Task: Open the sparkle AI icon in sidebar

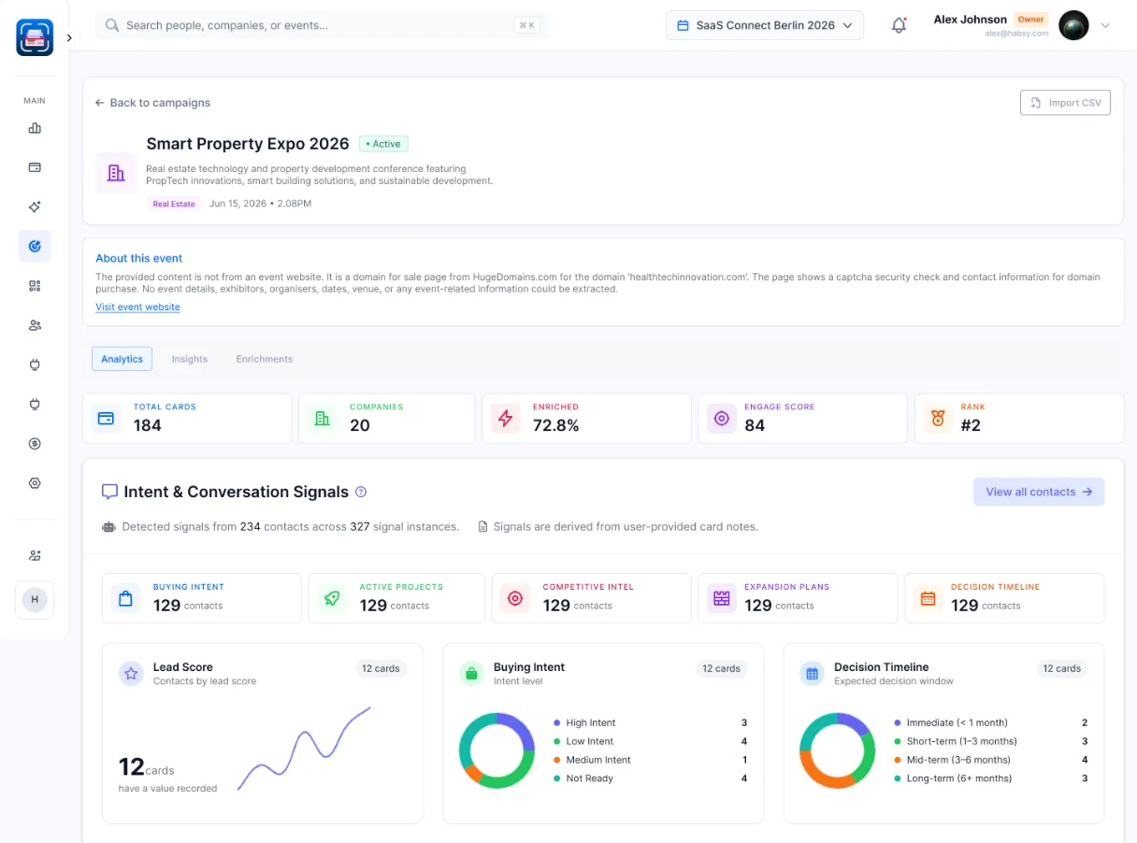Action: (x=35, y=207)
